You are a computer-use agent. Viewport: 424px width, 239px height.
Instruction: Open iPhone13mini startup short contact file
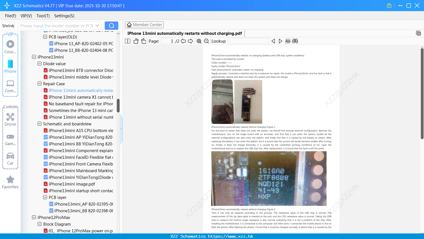point(78,191)
